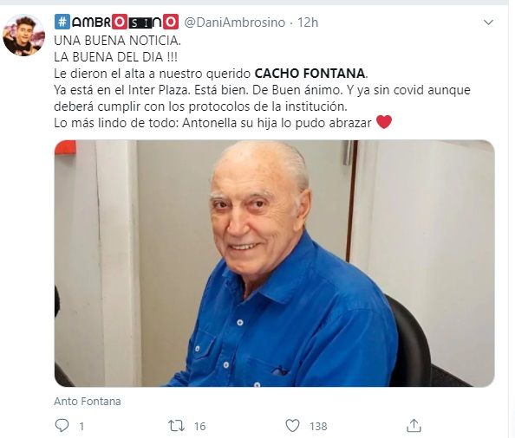Click the like count 138
The width and height of the screenshot is (515, 438).
click(318, 426)
